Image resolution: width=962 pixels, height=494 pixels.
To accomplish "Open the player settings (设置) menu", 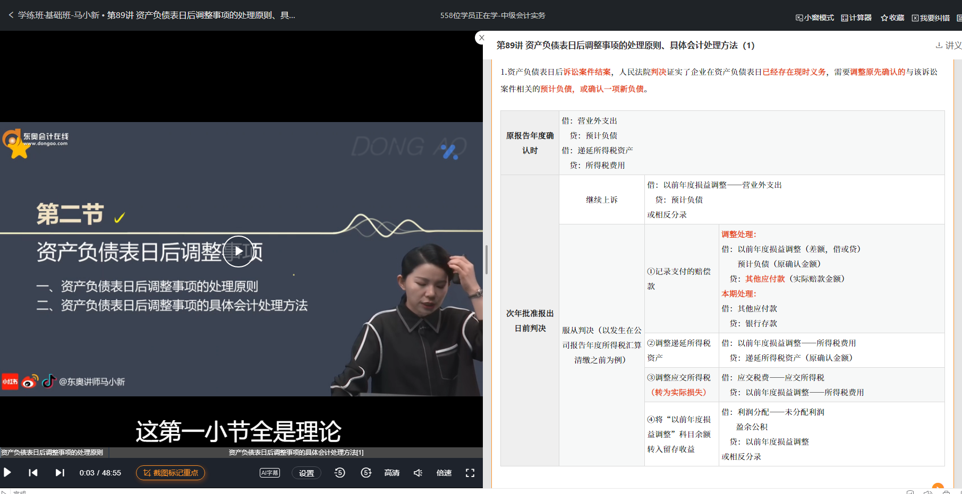I will (x=306, y=472).
